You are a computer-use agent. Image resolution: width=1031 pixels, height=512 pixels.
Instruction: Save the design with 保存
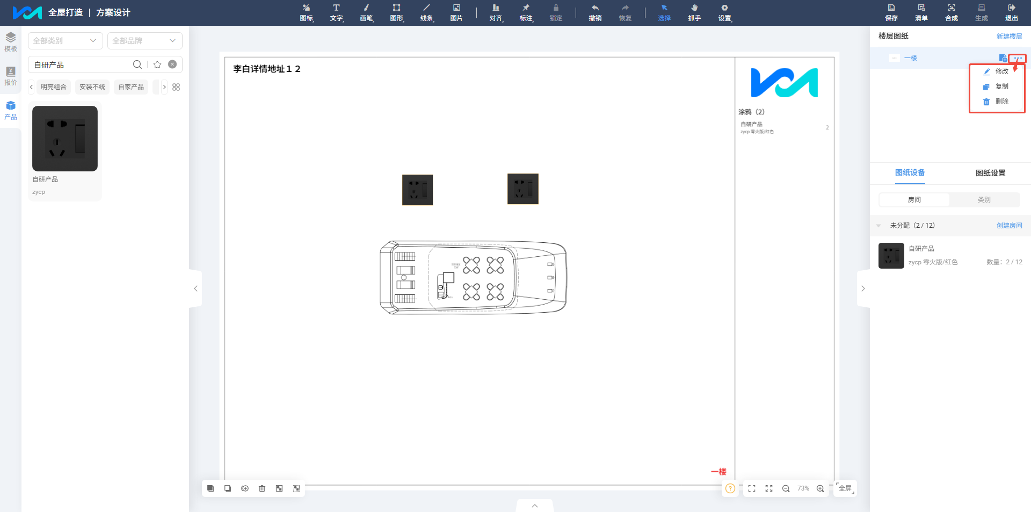(x=891, y=12)
